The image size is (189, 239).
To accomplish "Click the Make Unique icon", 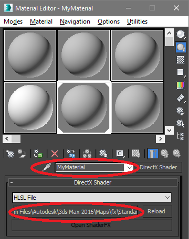I will (87, 154).
